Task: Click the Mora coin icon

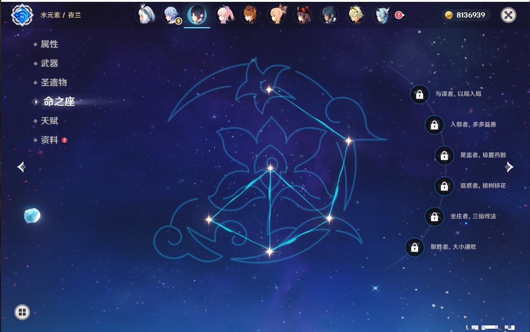Action: coord(449,15)
